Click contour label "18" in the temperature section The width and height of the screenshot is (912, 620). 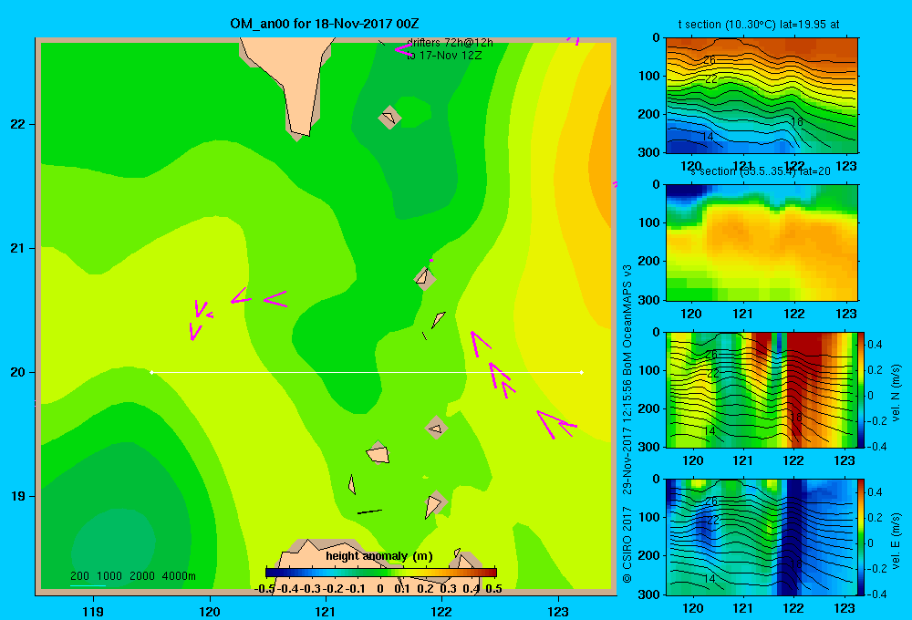coord(797,121)
